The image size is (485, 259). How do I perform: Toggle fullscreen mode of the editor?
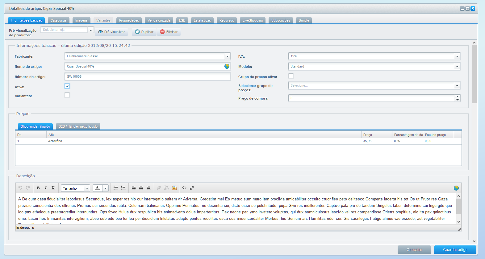point(192,188)
